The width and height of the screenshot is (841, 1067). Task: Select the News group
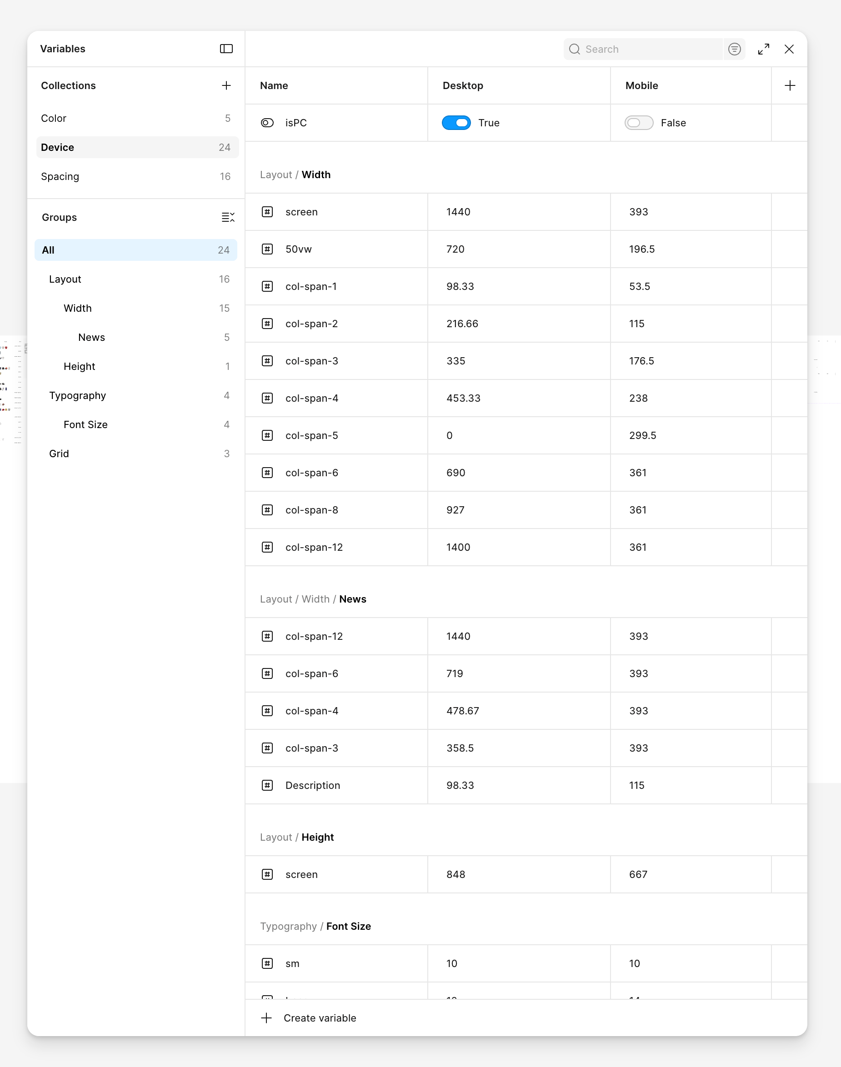click(136, 337)
